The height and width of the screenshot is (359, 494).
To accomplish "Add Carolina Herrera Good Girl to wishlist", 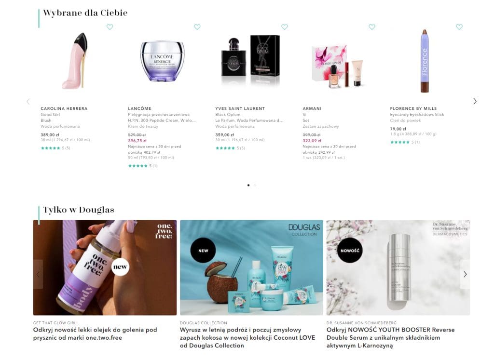I will [x=110, y=27].
